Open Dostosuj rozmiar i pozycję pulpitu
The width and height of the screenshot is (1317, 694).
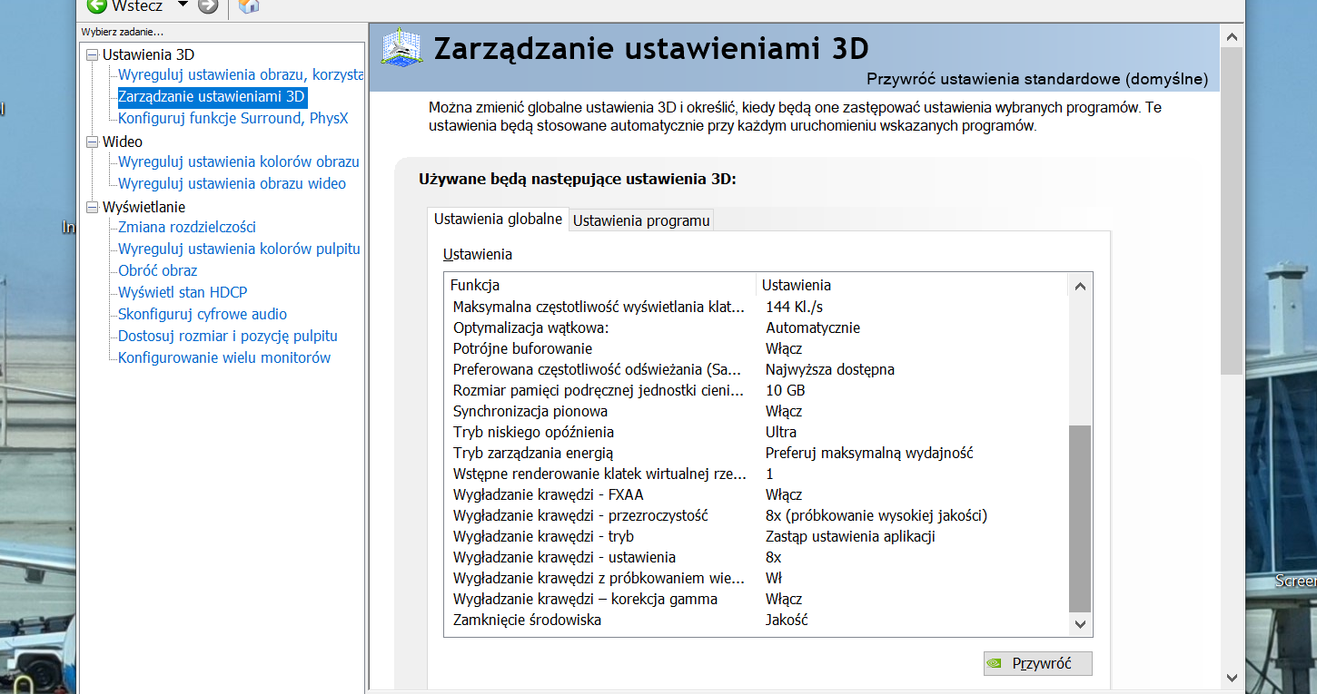pyautogui.click(x=228, y=336)
